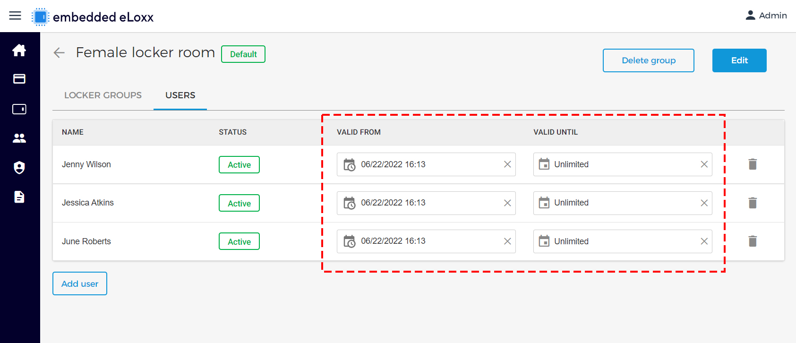Select the name June Roberts
796x343 pixels.
pos(86,241)
